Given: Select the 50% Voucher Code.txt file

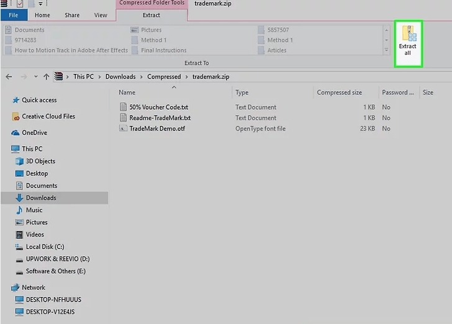Looking at the screenshot, I should (158, 107).
